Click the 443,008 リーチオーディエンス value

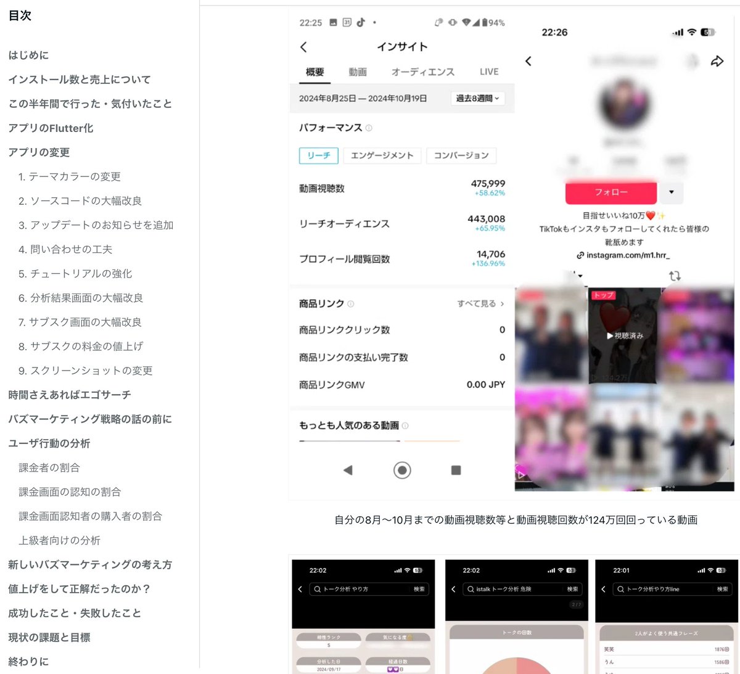[x=486, y=219]
